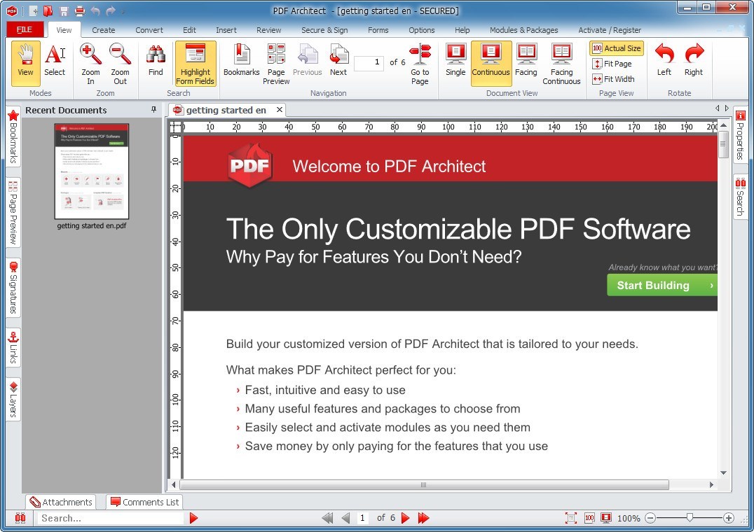Screen dimensions: 754x532
Task: Open the getting started en.pdf thumbnail
Action: point(91,171)
